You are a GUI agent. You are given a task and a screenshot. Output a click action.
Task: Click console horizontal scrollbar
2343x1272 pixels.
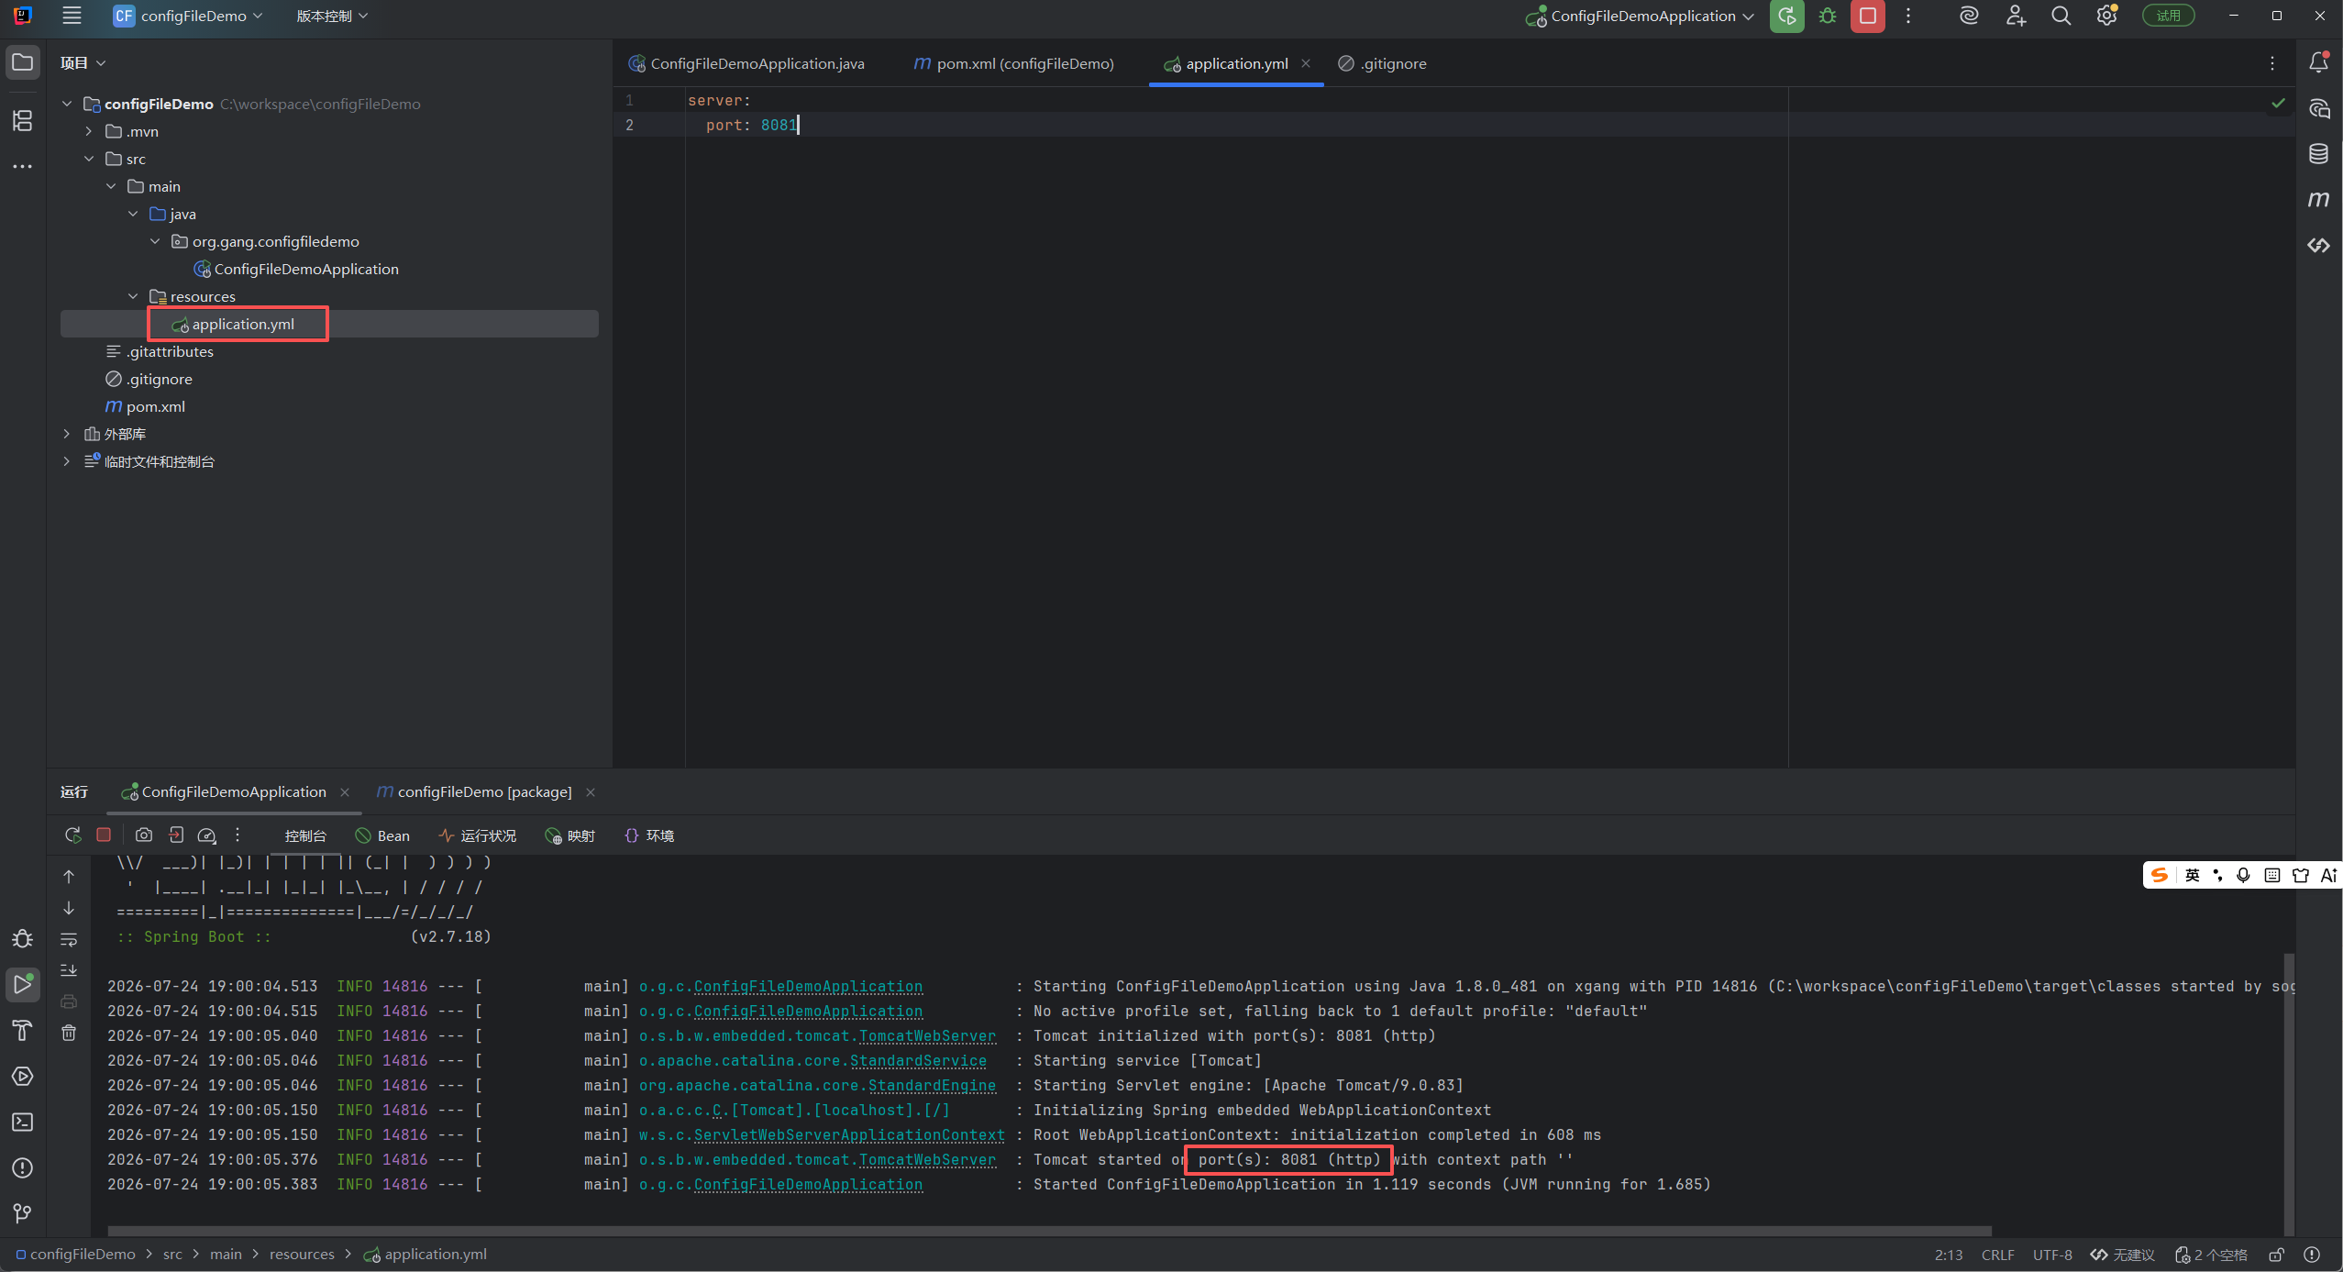pos(1049,1231)
